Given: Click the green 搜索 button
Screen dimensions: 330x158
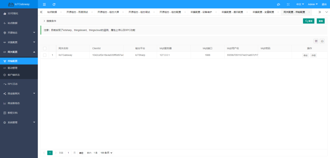Looking at the screenshot, I should pyautogui.click(x=308, y=21).
